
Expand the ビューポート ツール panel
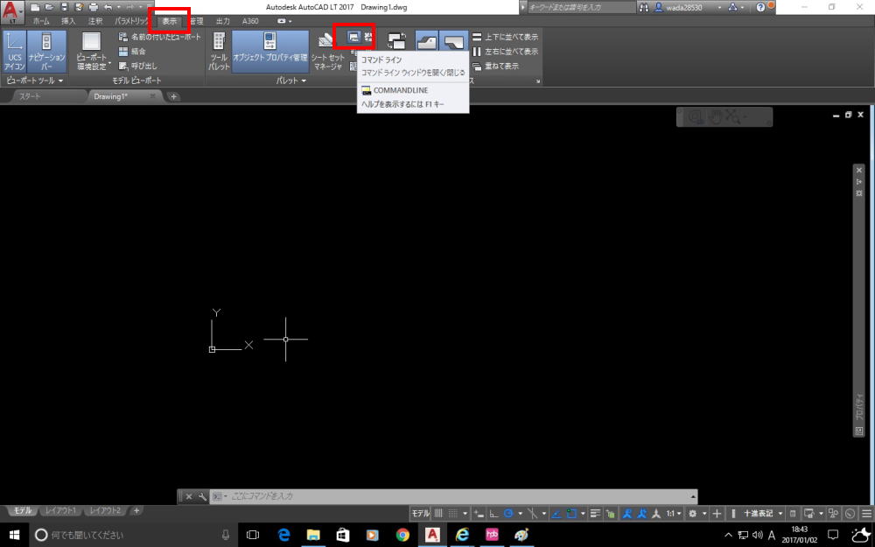click(x=35, y=81)
